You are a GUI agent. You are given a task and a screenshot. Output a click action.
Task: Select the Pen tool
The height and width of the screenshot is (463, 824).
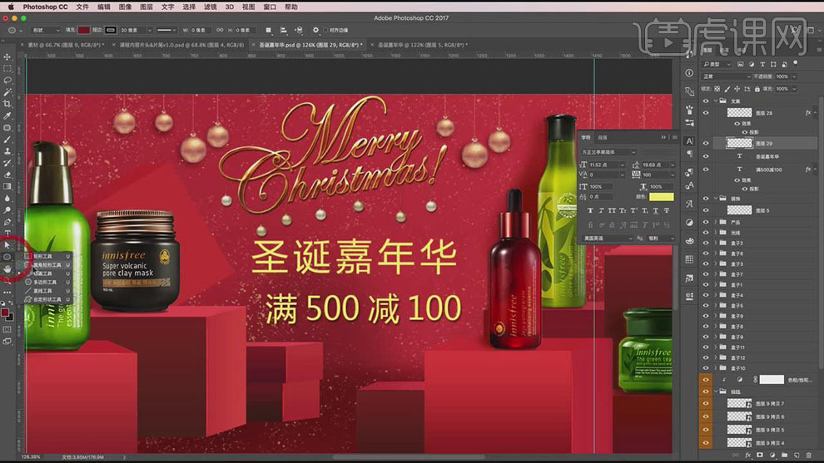(x=7, y=222)
